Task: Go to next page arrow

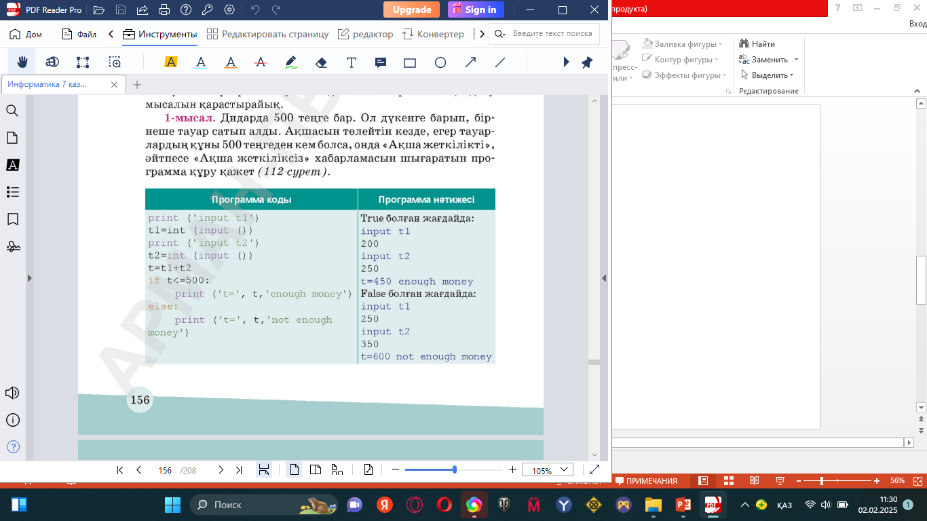Action: 221,469
